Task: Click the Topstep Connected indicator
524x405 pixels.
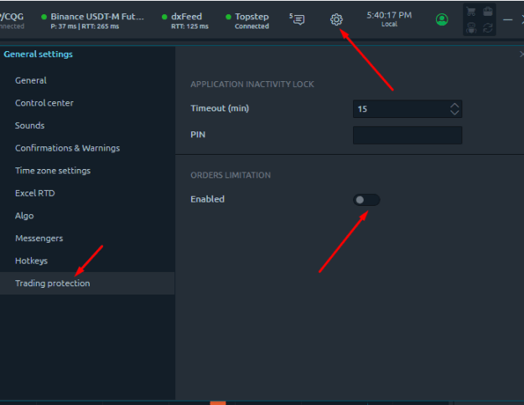Action: (x=247, y=21)
